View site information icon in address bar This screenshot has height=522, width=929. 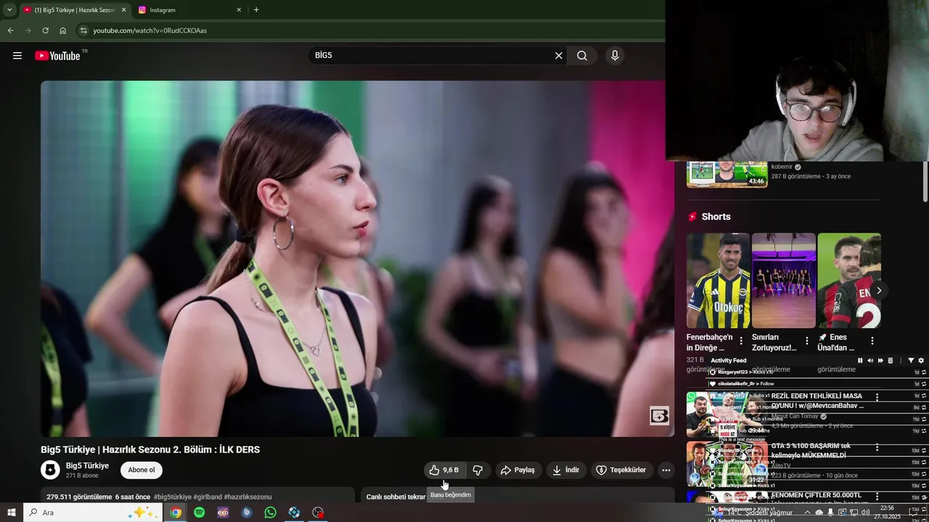(x=83, y=30)
